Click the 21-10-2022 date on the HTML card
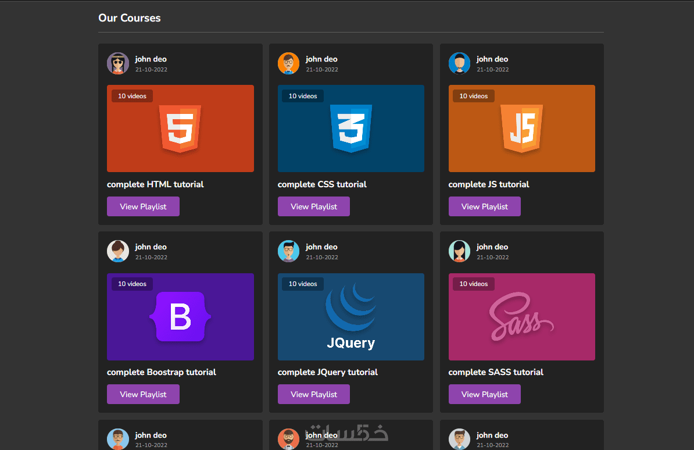This screenshot has width=694, height=450. pos(151,70)
